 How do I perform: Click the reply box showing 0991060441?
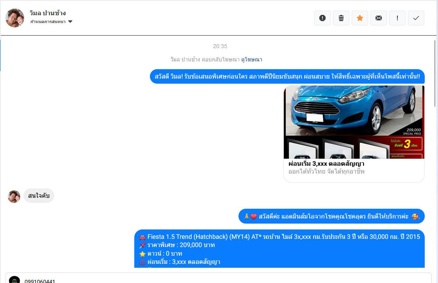219,278
